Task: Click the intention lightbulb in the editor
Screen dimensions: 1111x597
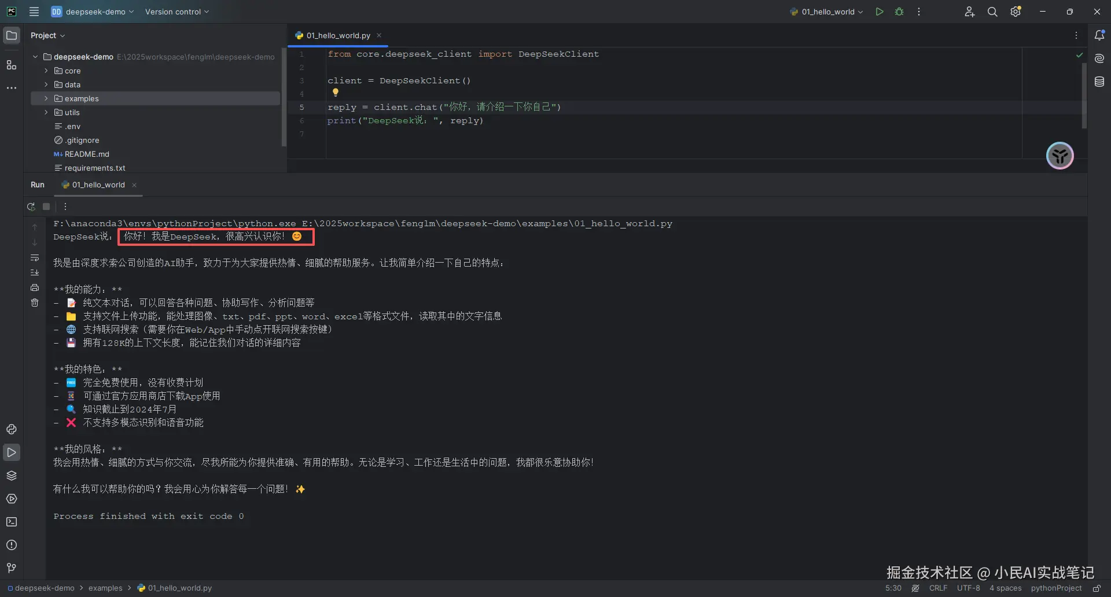Action: coord(336,93)
